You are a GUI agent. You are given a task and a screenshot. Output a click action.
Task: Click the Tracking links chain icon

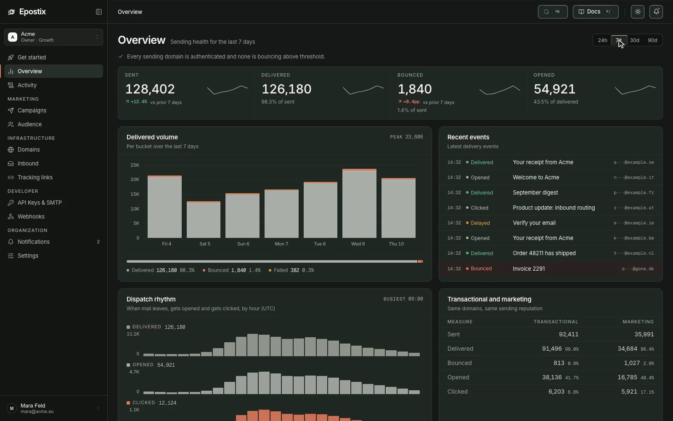coord(11,177)
